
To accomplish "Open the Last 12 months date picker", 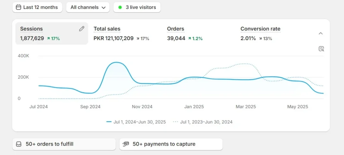I will click(x=37, y=7).
